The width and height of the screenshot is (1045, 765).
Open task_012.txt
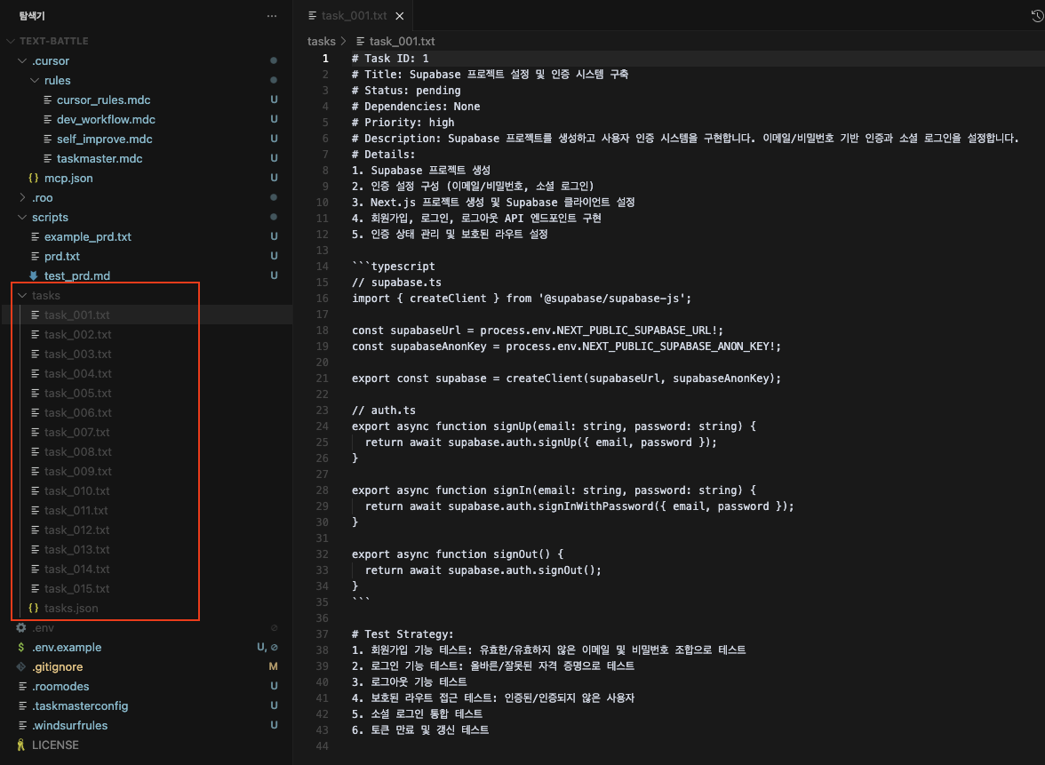pyautogui.click(x=76, y=530)
